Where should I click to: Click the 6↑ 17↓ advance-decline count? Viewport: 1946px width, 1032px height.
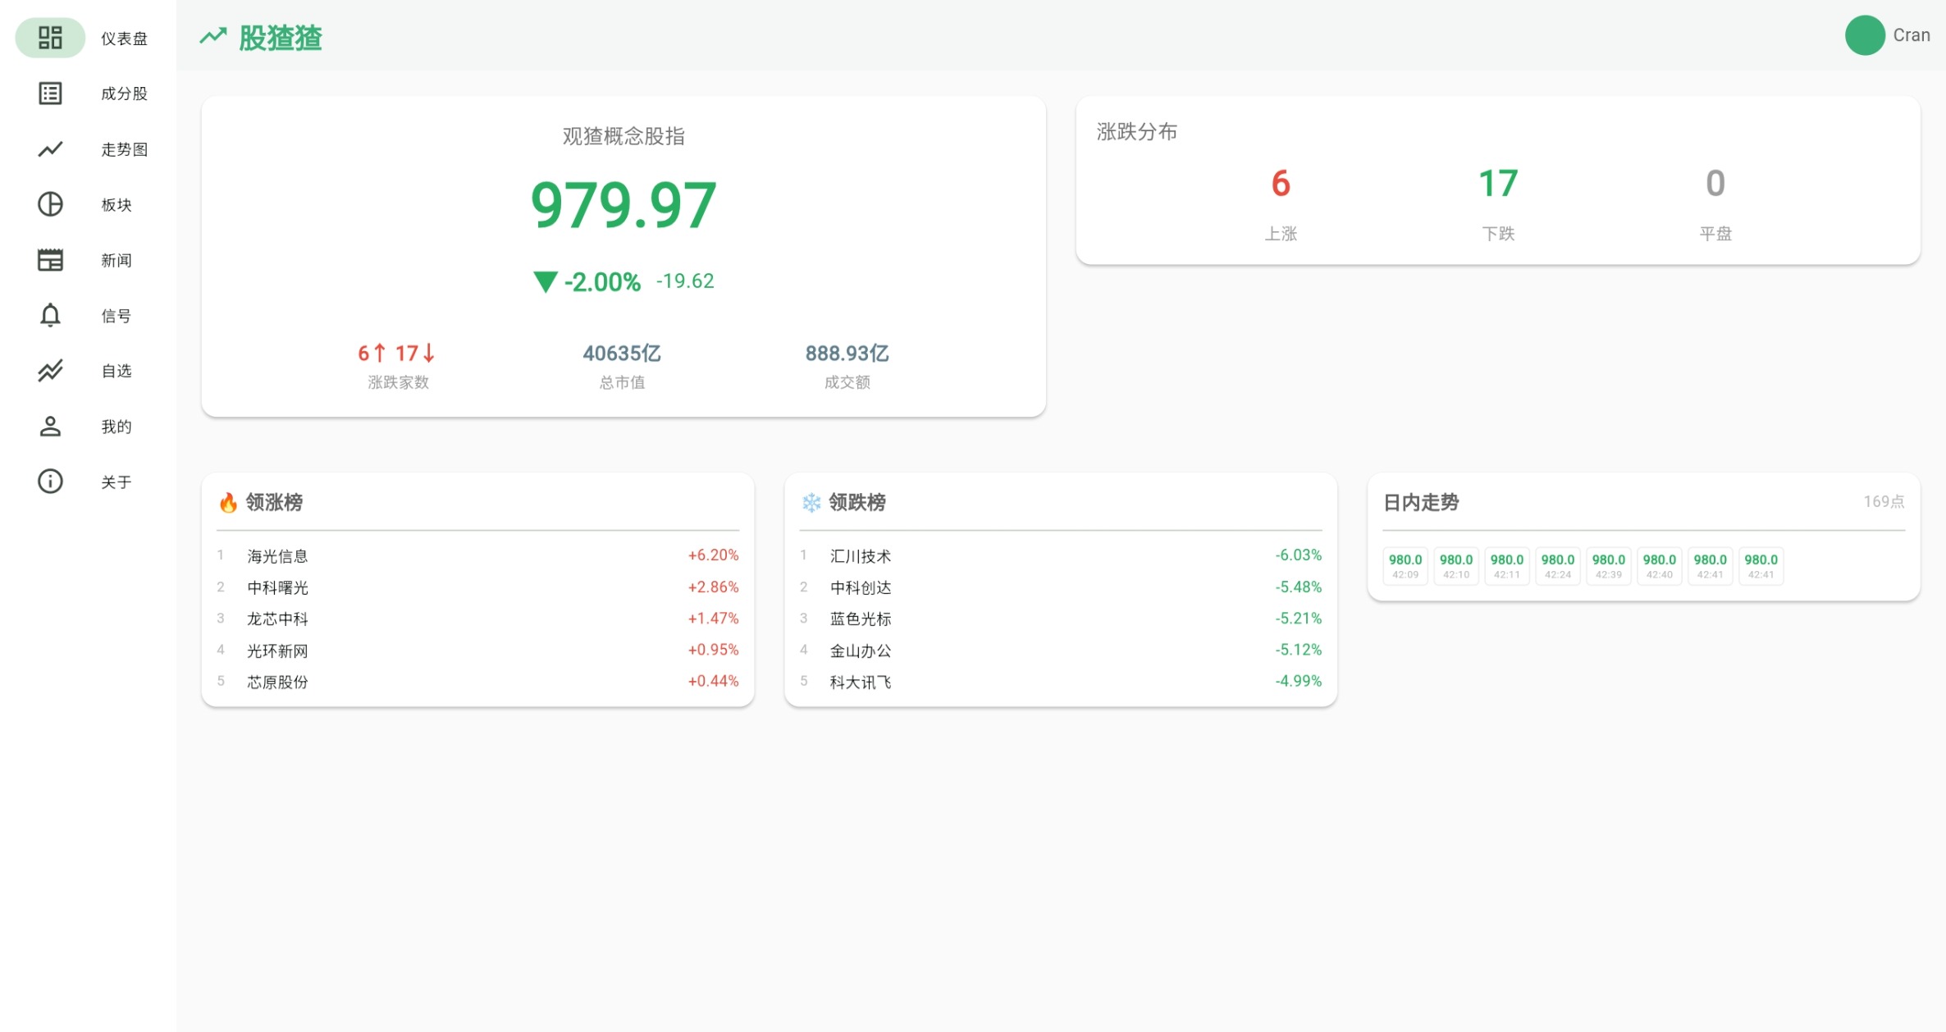click(x=397, y=354)
